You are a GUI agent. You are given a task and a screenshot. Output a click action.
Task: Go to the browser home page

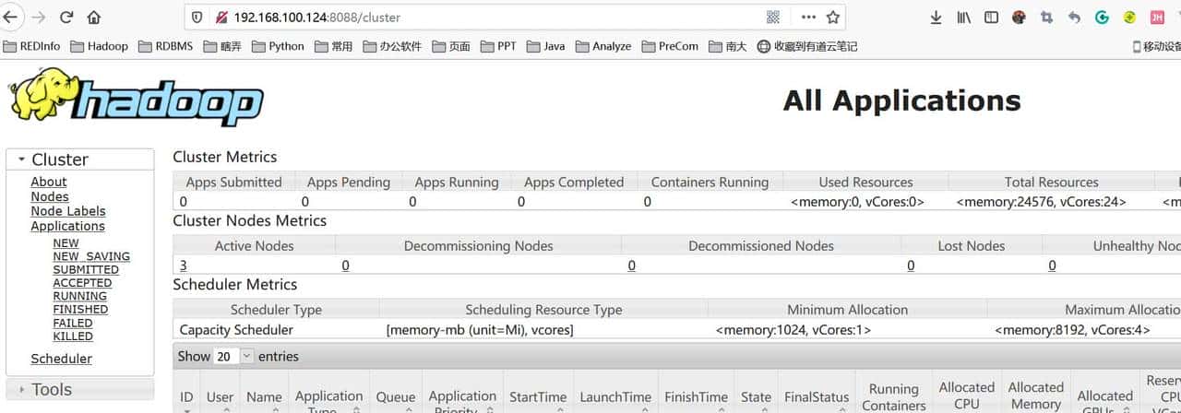[x=94, y=17]
